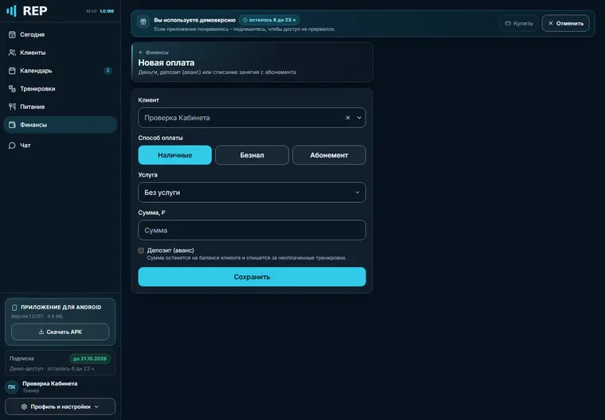This screenshot has width=605, height=420.
Task: Go to Сегодня in the sidebar
Action: [60, 35]
